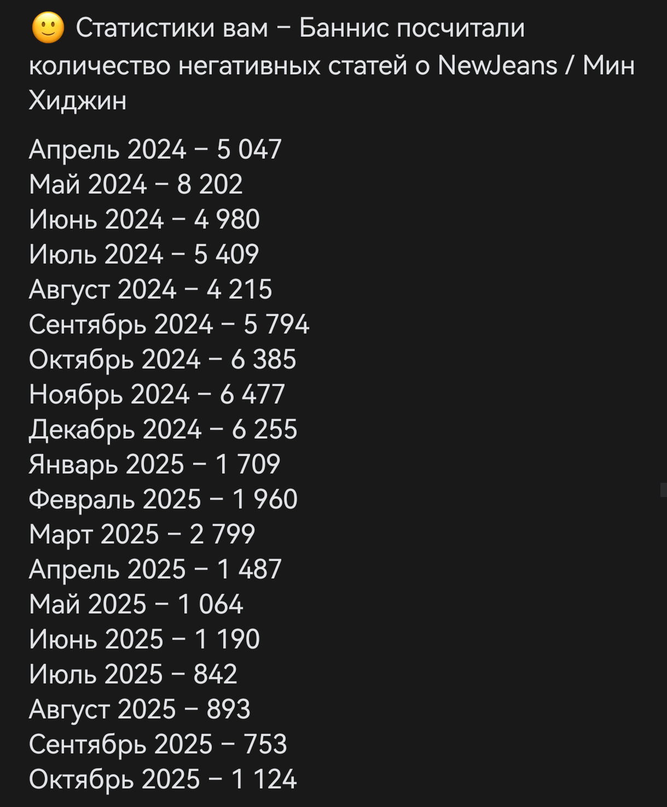Tap the Август 2024 – 4 215 line

(150, 289)
